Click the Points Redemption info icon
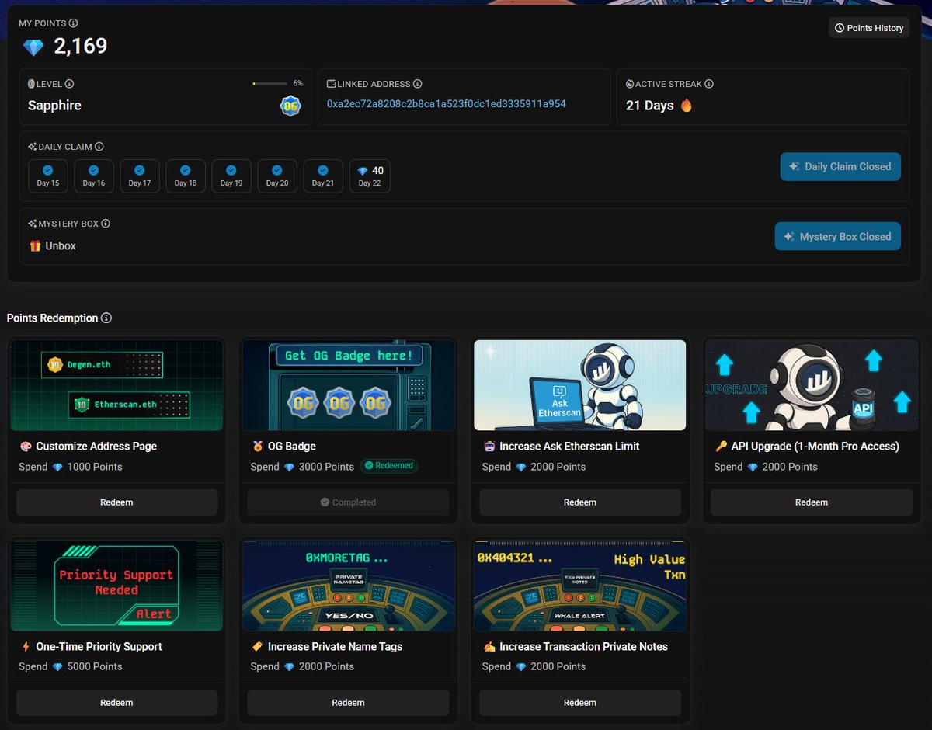932x730 pixels. tap(106, 318)
